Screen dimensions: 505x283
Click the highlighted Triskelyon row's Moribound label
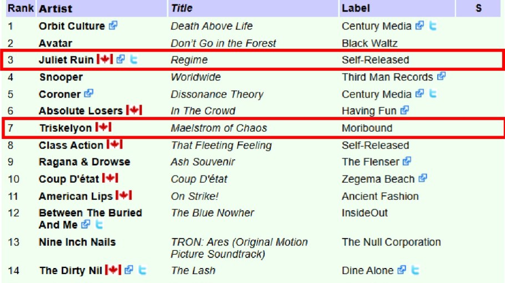tap(367, 128)
